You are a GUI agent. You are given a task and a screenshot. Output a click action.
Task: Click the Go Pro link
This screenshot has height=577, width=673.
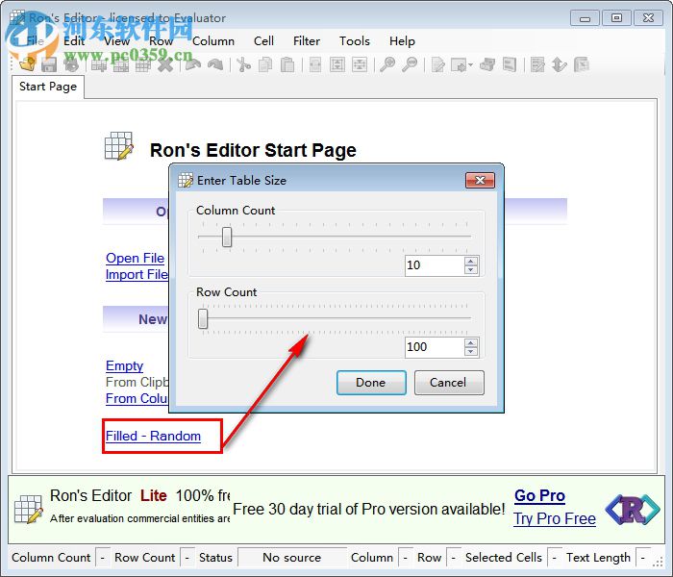540,496
